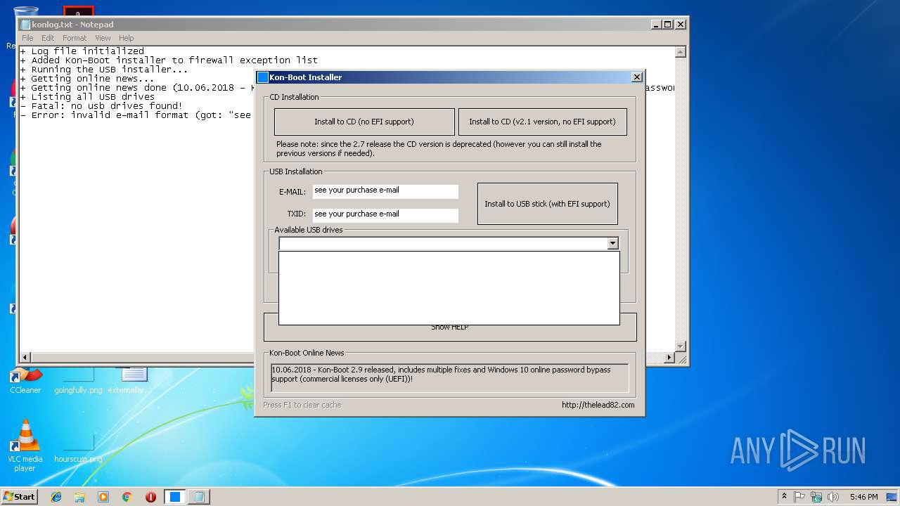Click the 'Press F1 to clear cache' text

point(302,405)
